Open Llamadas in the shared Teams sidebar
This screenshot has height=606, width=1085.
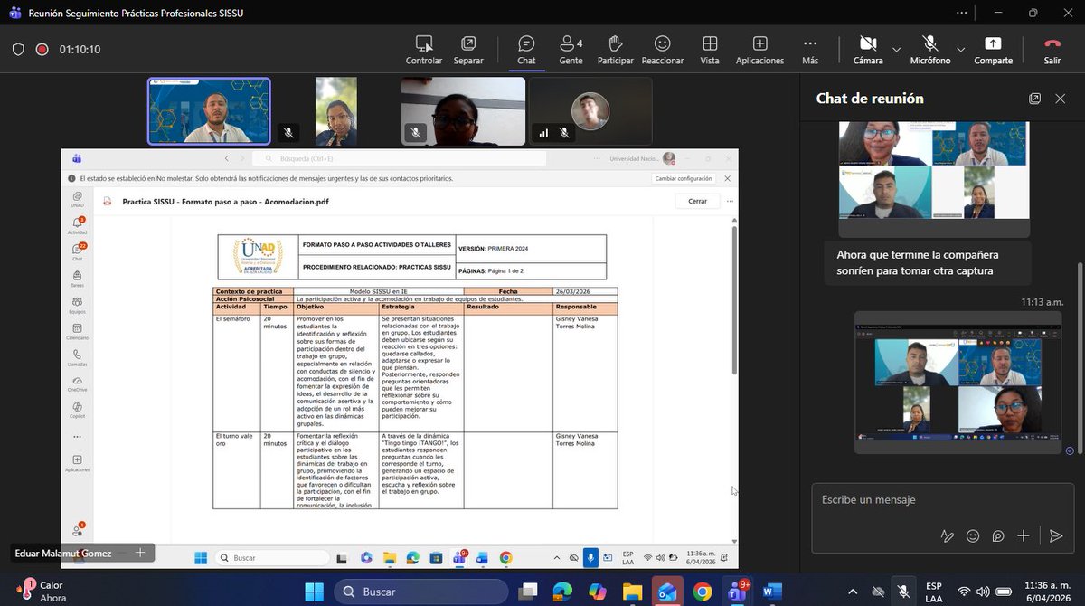78,358
